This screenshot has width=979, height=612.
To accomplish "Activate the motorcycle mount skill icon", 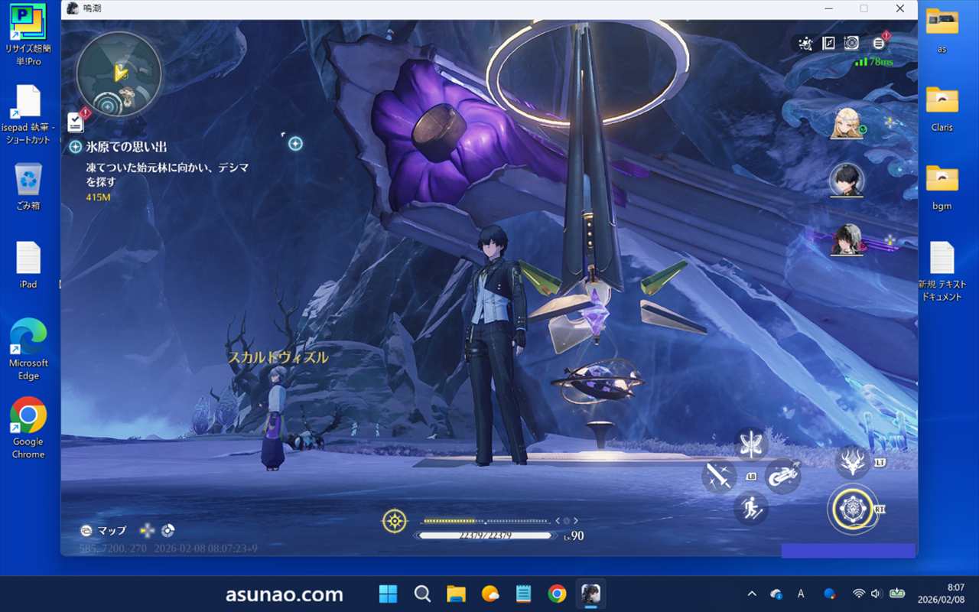I will click(x=782, y=476).
